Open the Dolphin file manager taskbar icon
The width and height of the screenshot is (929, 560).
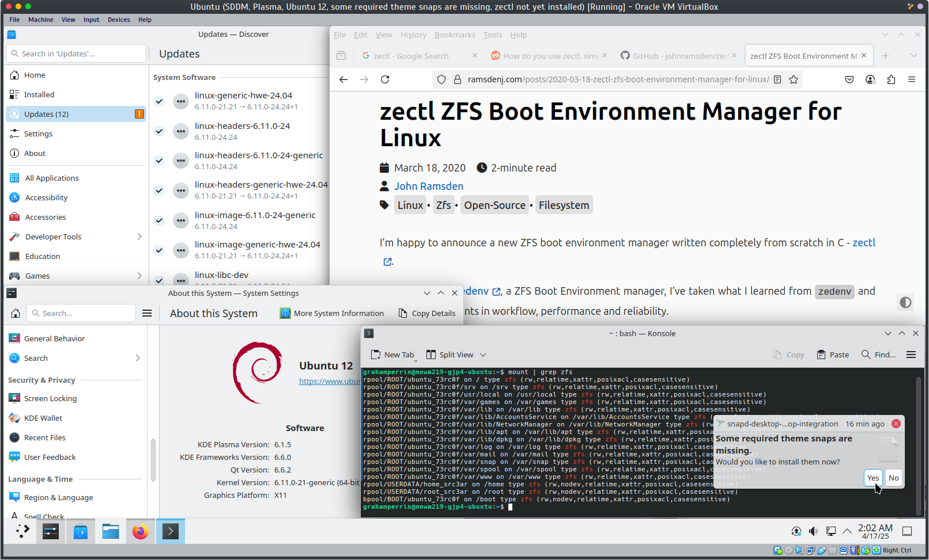(x=110, y=531)
